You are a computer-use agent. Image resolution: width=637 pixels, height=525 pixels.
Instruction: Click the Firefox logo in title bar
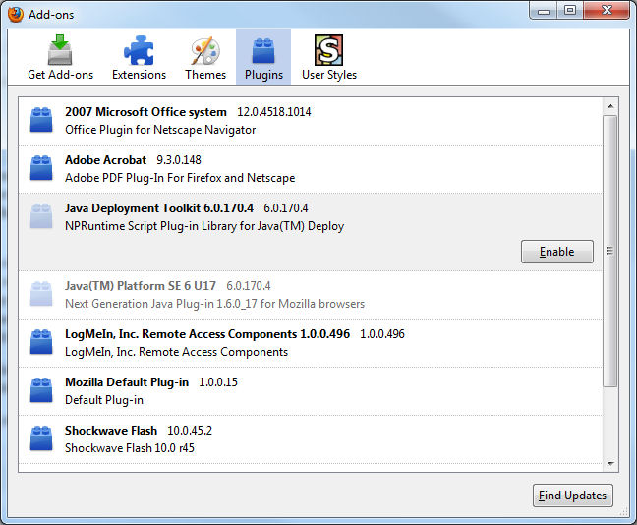(16, 15)
